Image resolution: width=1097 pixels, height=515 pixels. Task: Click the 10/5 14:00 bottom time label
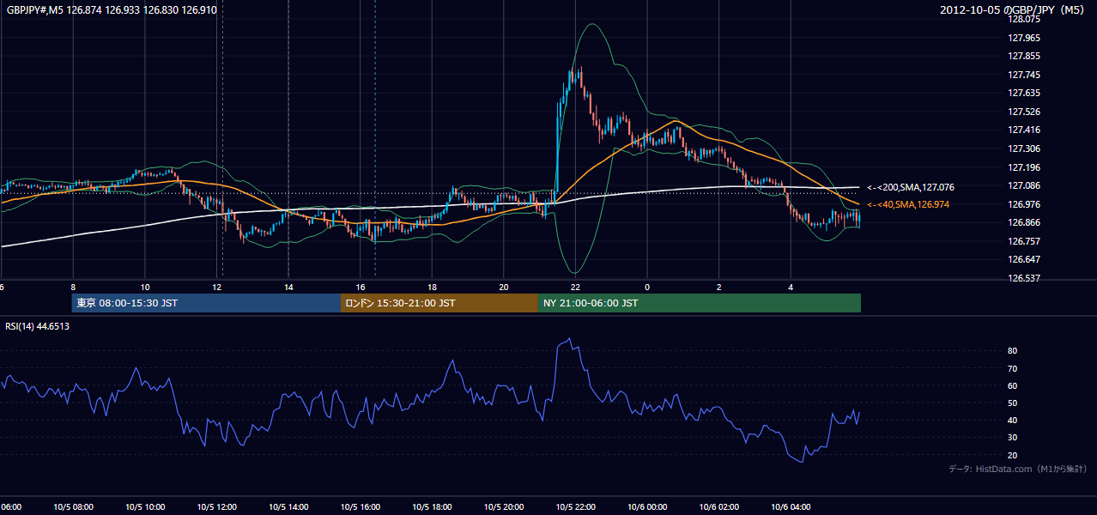(x=288, y=507)
